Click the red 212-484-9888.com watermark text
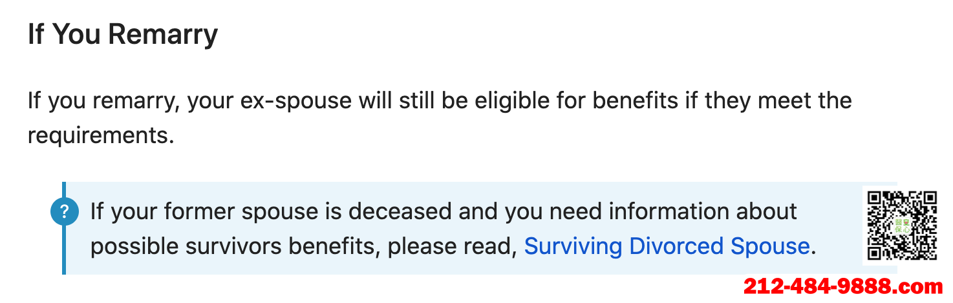The image size is (953, 303). point(842,286)
